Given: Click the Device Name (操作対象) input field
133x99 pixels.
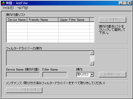Looking at the screenshot, I should pyautogui.click(x=23, y=75).
